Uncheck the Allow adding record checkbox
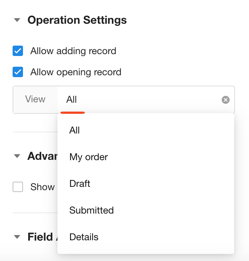This screenshot has height=261, width=249. point(18,51)
